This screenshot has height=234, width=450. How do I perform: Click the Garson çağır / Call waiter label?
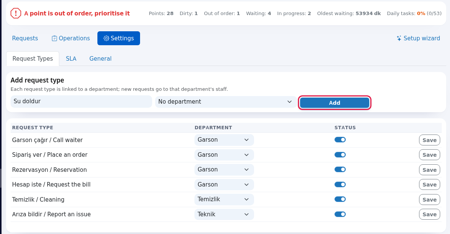coord(47,140)
